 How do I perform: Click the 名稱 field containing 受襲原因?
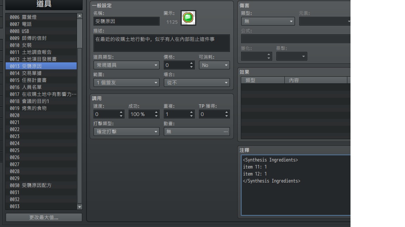click(126, 21)
